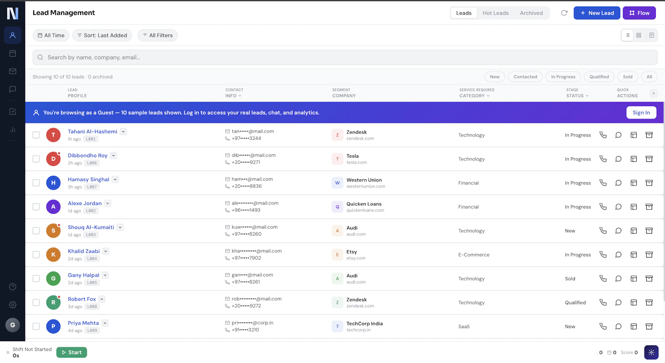Click the search leads input field
The image size is (665, 363).
coord(345,57)
